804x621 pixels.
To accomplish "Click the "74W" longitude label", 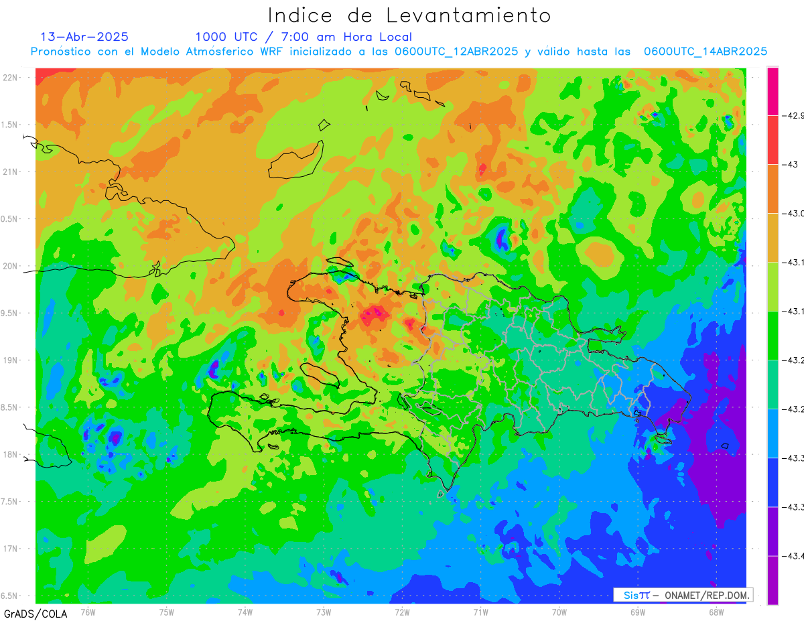I will (245, 612).
